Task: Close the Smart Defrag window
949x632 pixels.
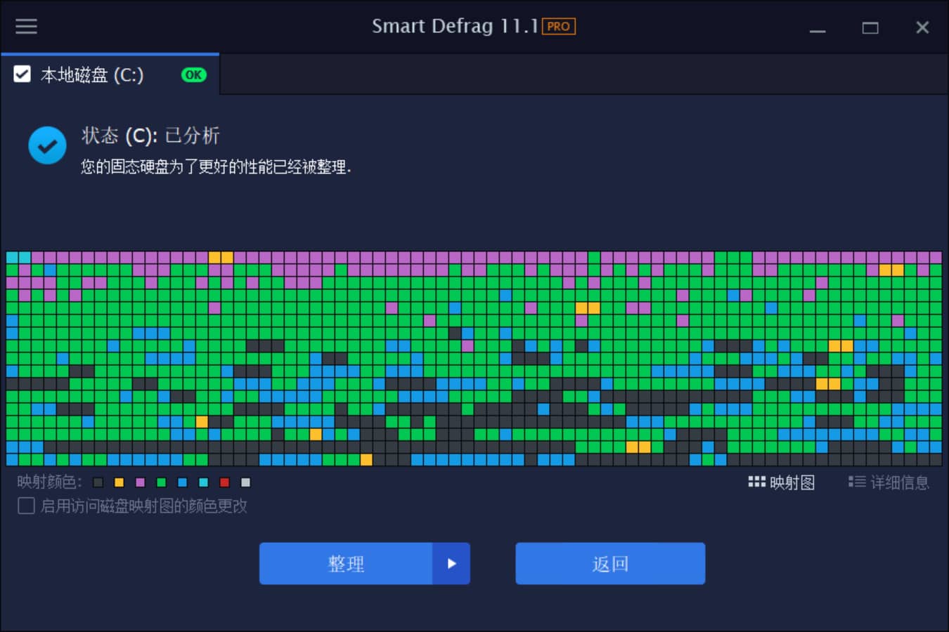Action: pyautogui.click(x=922, y=27)
